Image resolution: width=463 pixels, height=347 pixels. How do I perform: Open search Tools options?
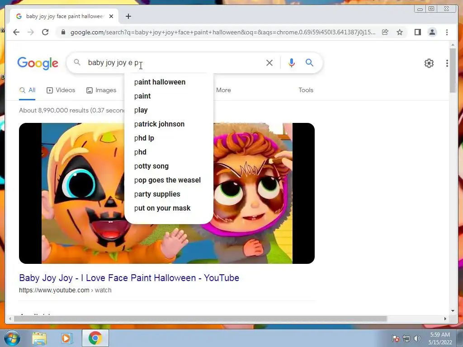tap(306, 90)
